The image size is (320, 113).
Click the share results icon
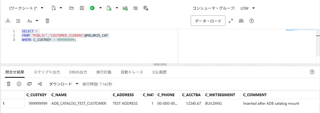[x=40, y=84]
